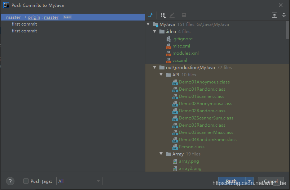Click the Person.class file icon
The image size is (290, 190).
click(x=175, y=147)
